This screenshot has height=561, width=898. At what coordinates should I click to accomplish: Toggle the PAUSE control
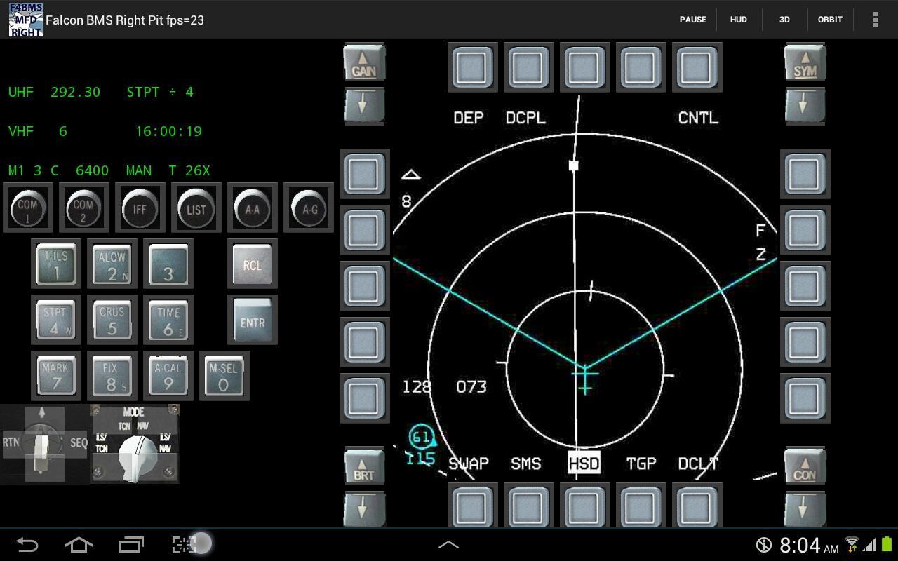[x=693, y=20]
